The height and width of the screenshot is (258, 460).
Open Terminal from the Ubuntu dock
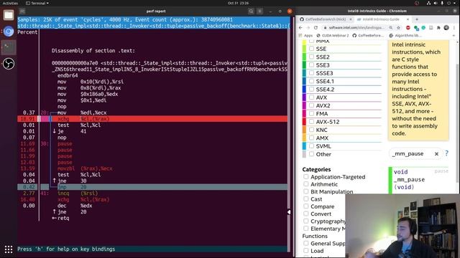[8, 47]
